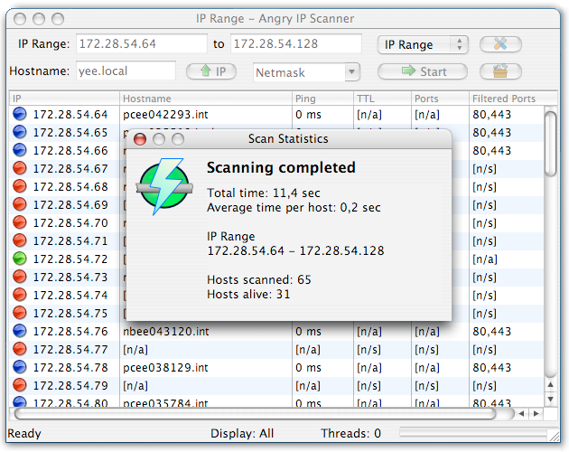The image size is (569, 452).
Task: Click the green up-arrow IP button
Action: point(211,71)
